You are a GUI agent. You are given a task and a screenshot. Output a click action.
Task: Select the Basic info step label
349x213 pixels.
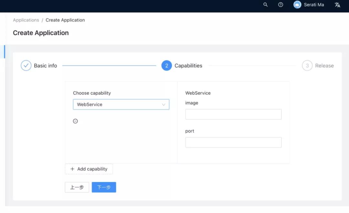point(45,66)
